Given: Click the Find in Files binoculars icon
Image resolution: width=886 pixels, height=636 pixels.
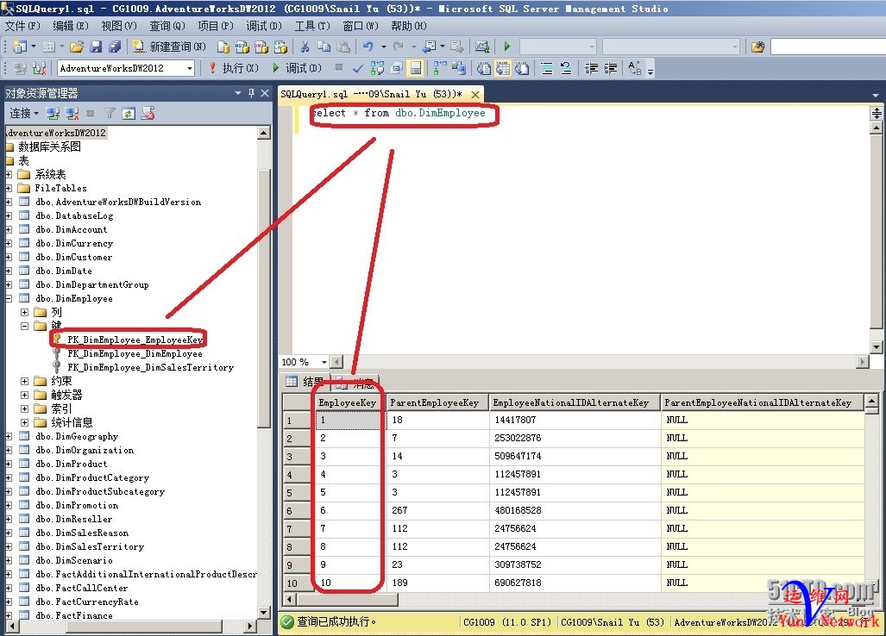Looking at the screenshot, I should (x=757, y=47).
